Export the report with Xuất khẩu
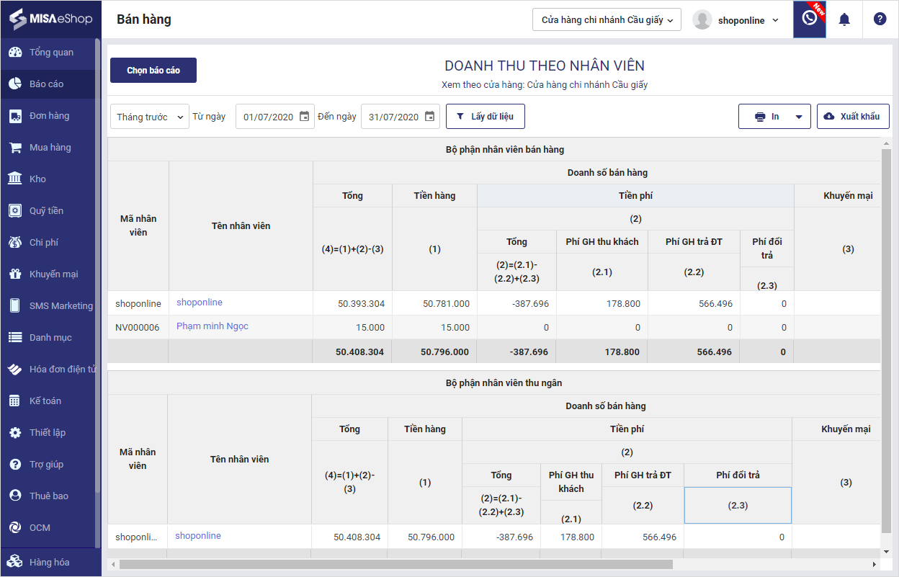The height and width of the screenshot is (577, 899). click(853, 117)
